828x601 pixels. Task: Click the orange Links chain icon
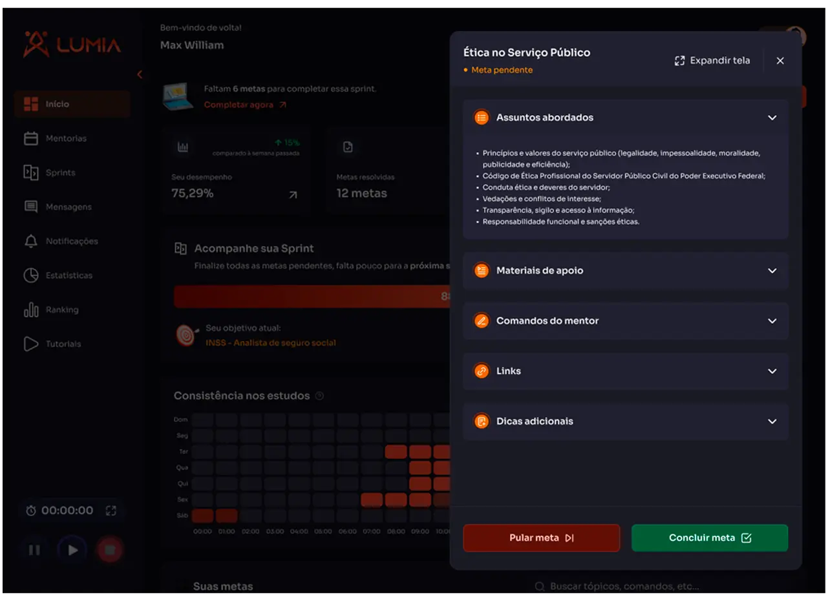482,371
